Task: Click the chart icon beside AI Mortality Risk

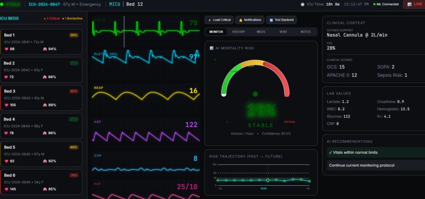Action: (x=211, y=48)
